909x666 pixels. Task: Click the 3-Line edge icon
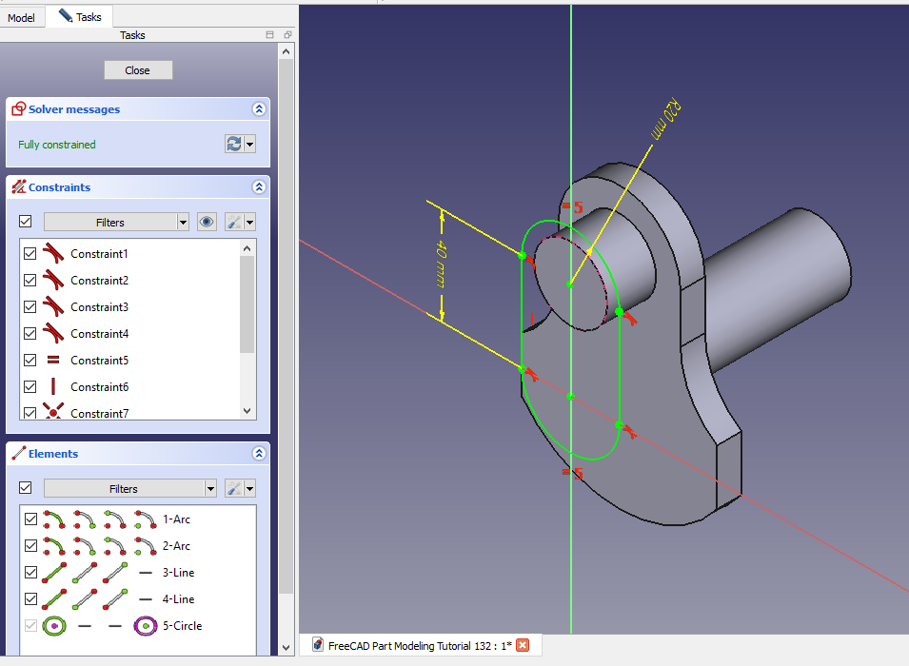pyautogui.click(x=55, y=573)
